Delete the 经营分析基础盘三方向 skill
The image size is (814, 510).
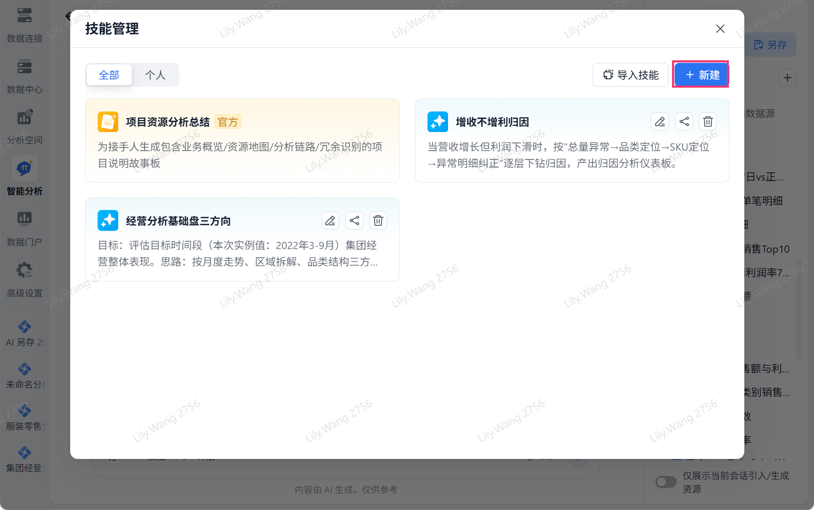coord(378,221)
